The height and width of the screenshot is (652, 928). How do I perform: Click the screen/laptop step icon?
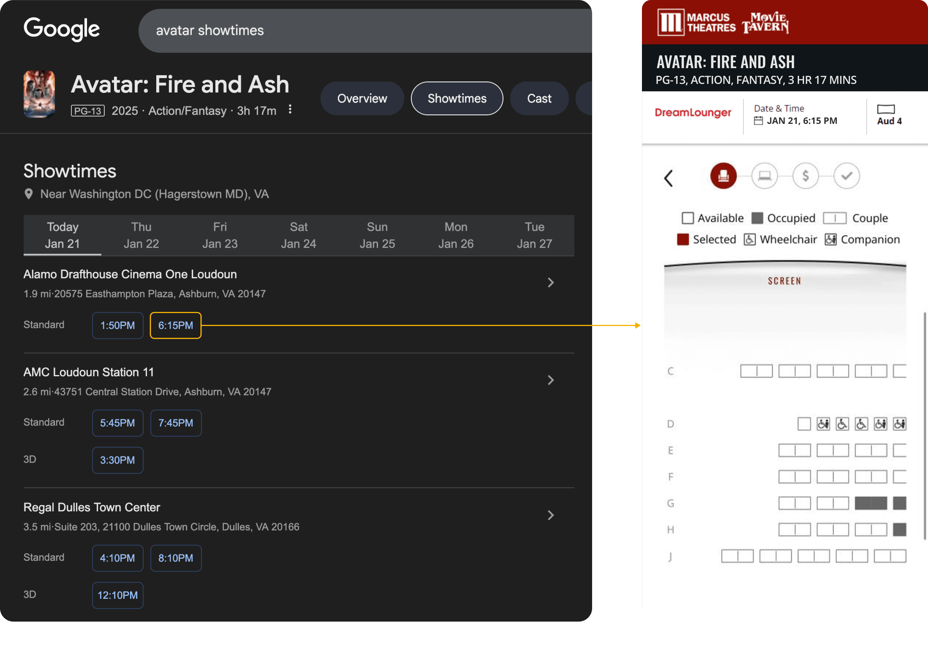(x=764, y=176)
